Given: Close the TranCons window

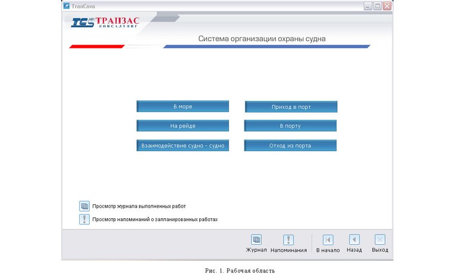Looking at the screenshot, I should (x=387, y=5).
